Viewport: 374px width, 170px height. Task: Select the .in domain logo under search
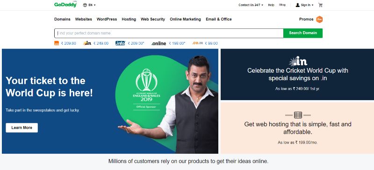tap(87, 43)
